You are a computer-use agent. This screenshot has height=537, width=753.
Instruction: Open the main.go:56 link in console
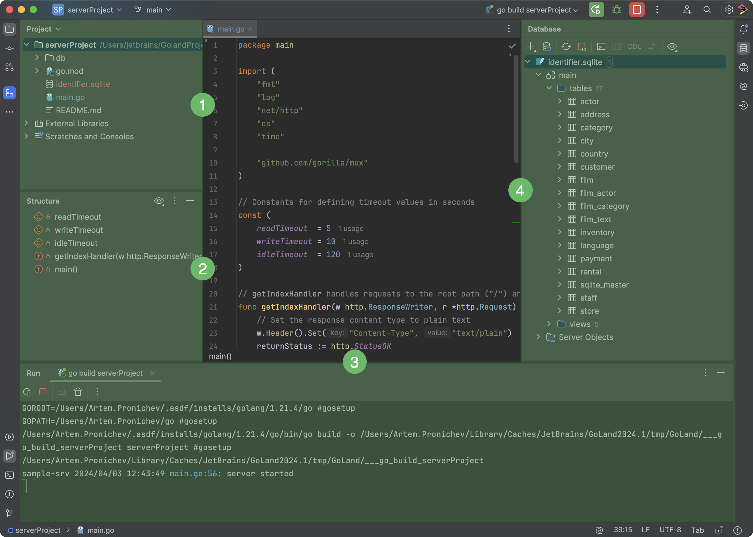[x=193, y=474]
